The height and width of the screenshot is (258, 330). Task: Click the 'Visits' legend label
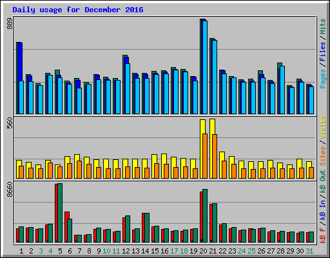coord(322,128)
